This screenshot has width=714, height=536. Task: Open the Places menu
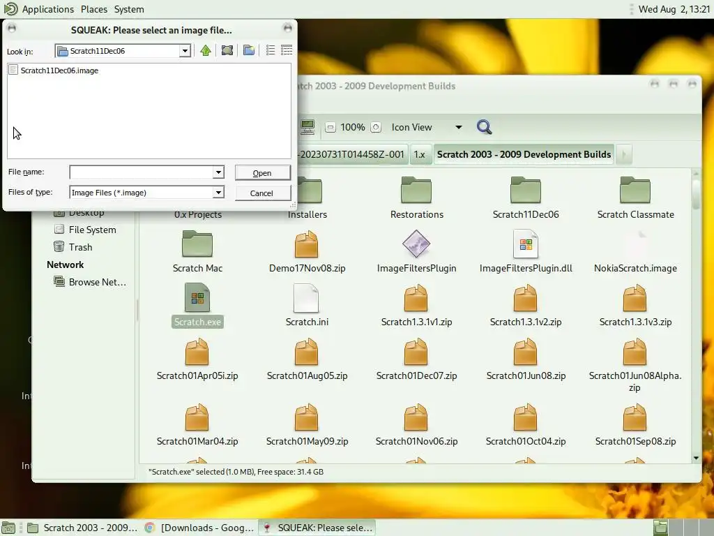pyautogui.click(x=94, y=9)
